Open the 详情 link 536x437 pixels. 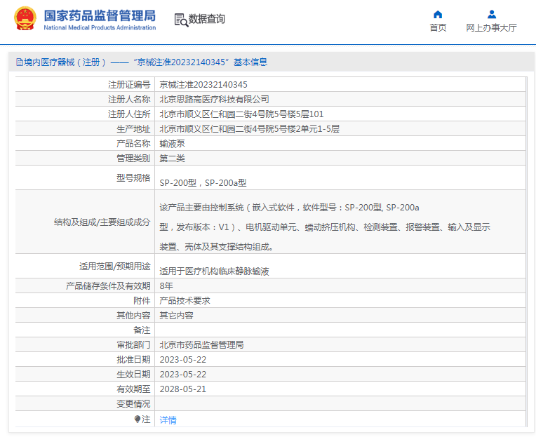pyautogui.click(x=168, y=419)
